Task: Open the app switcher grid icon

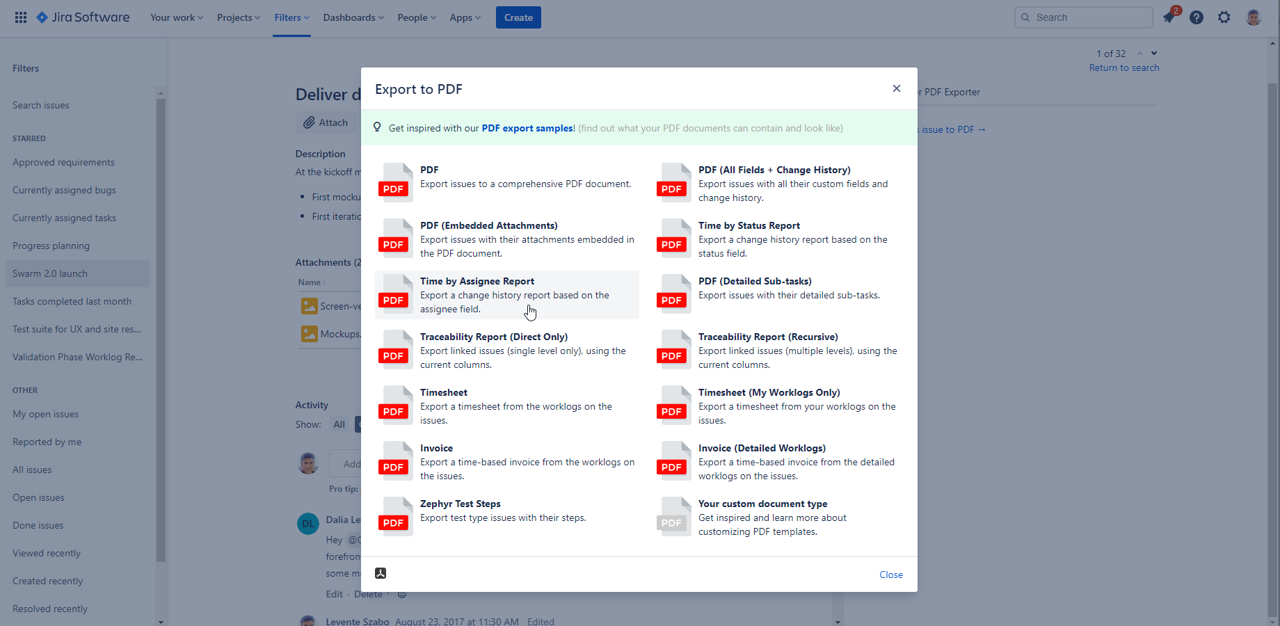Action: pyautogui.click(x=21, y=17)
